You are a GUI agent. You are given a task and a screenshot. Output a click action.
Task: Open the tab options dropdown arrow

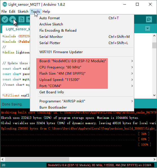coord(147,28)
